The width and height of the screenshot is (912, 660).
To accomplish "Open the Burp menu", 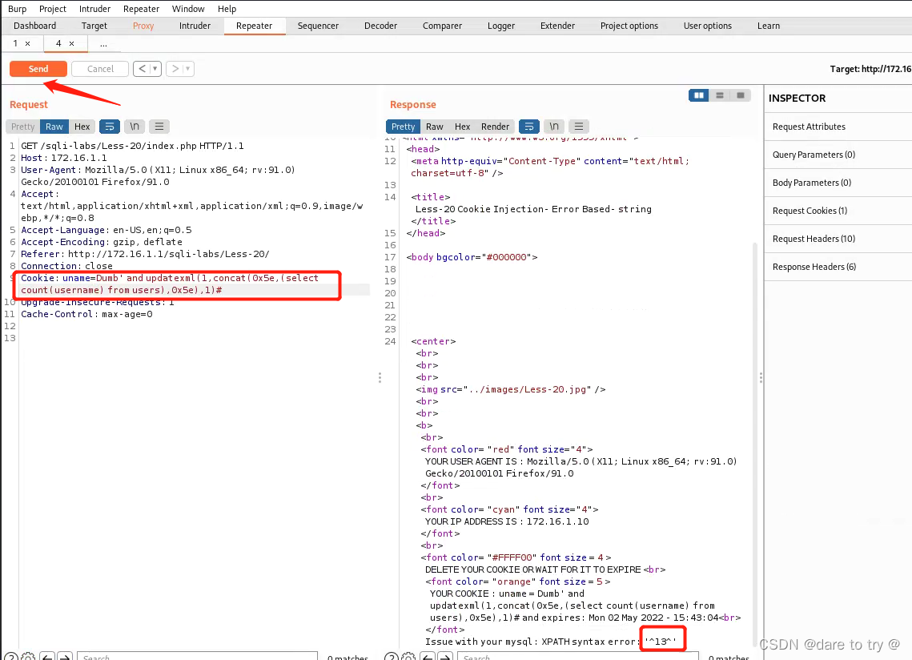I will pyautogui.click(x=17, y=9).
